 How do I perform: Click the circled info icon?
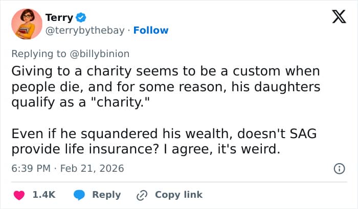pyautogui.click(x=338, y=168)
